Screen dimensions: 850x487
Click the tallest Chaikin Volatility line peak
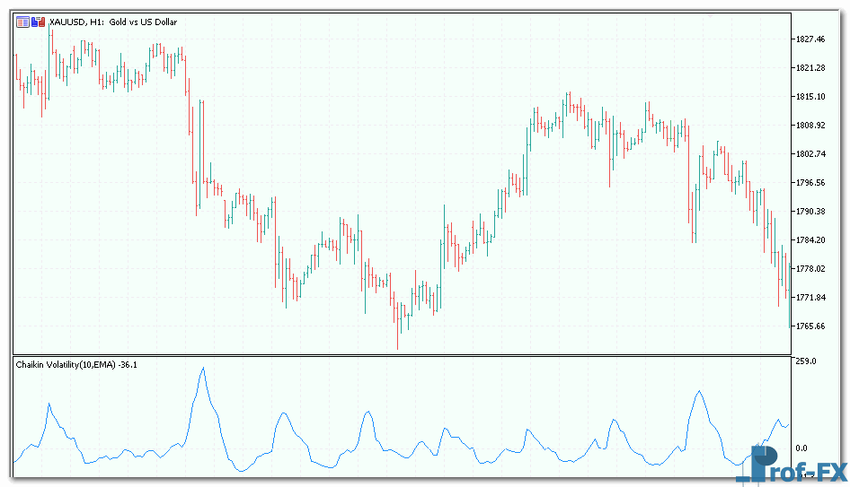tap(203, 369)
